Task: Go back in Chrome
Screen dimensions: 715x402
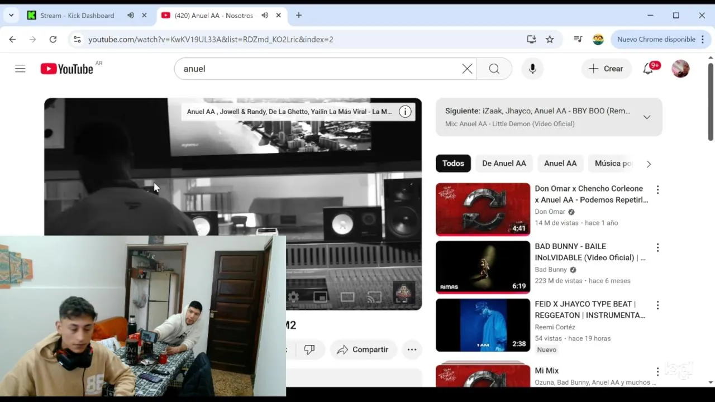Action: pyautogui.click(x=12, y=39)
